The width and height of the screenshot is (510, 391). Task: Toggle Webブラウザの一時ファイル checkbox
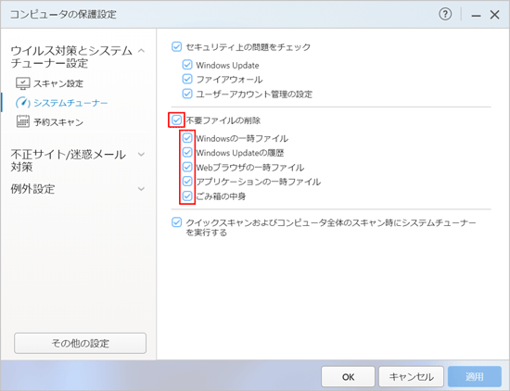click(x=187, y=167)
